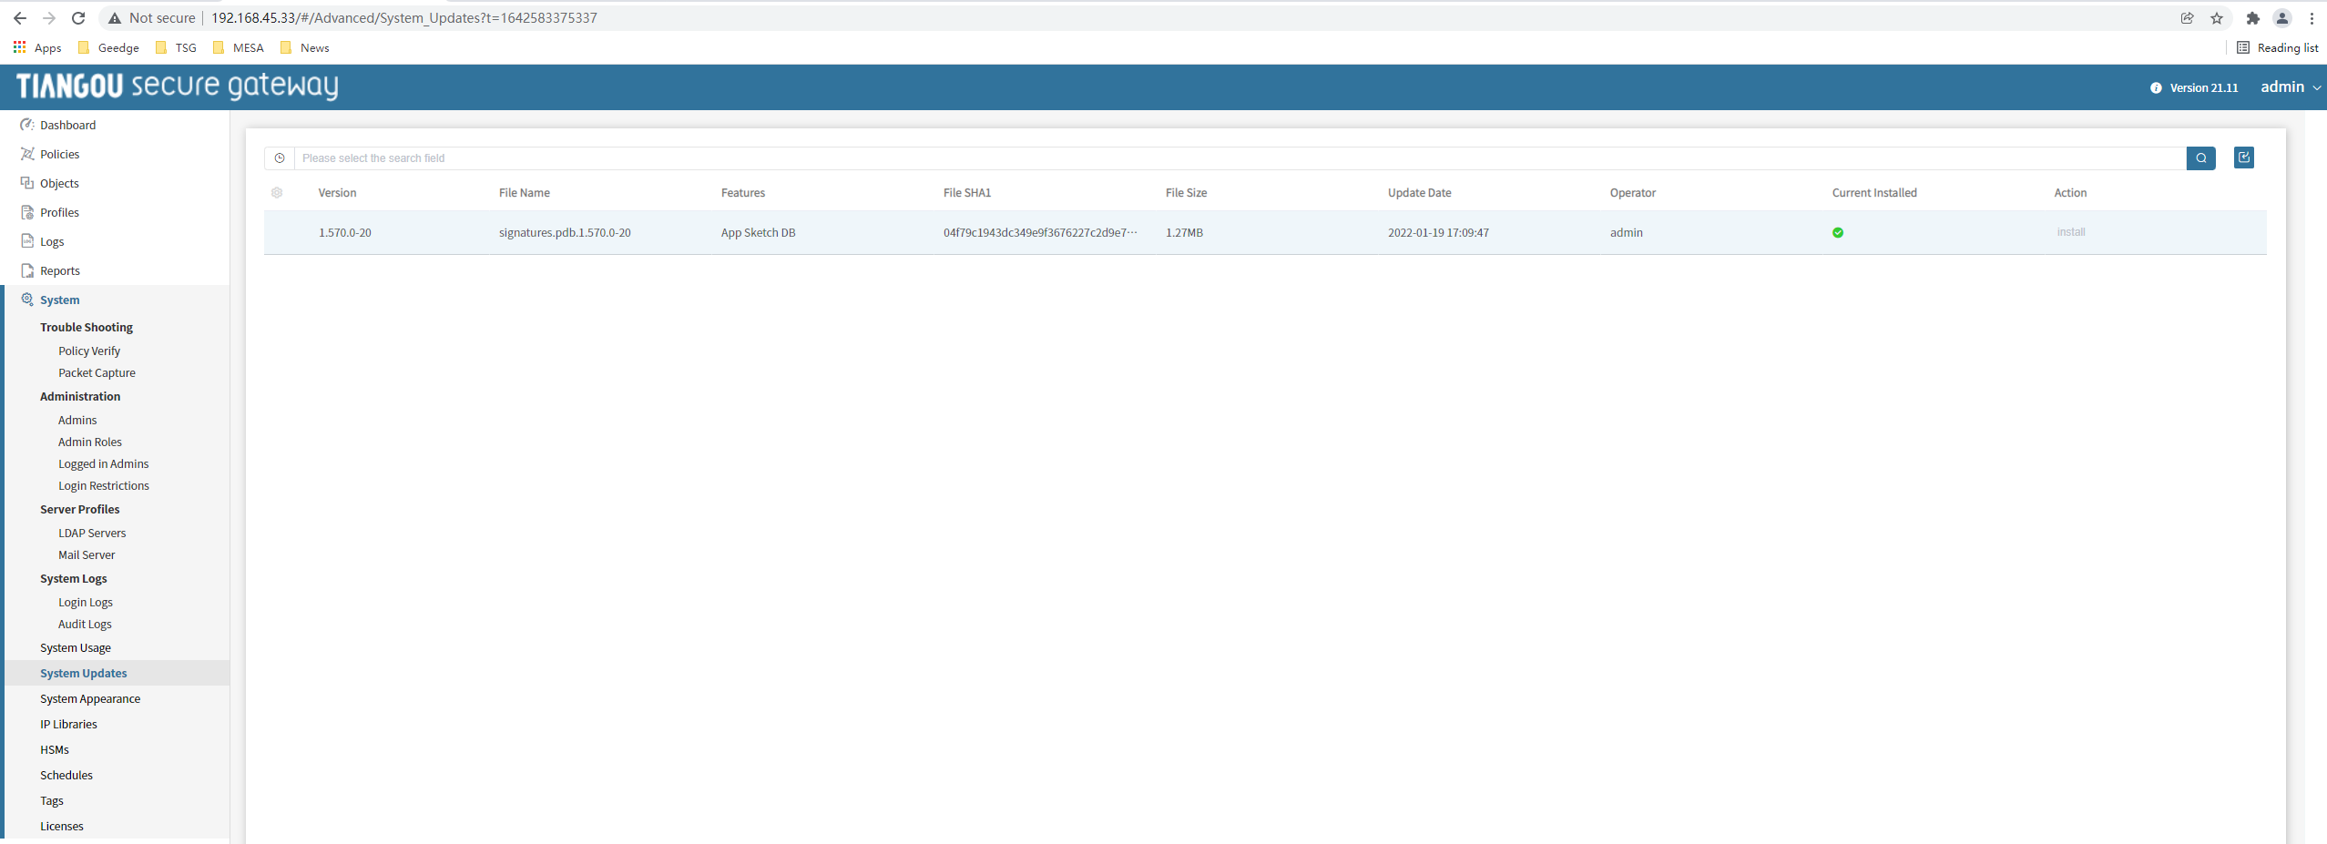The width and height of the screenshot is (2327, 844).
Task: Focus the search field input
Action: click(1239, 158)
